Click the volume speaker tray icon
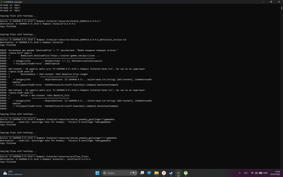Screen dimensions: 283x177 point(256,173)
